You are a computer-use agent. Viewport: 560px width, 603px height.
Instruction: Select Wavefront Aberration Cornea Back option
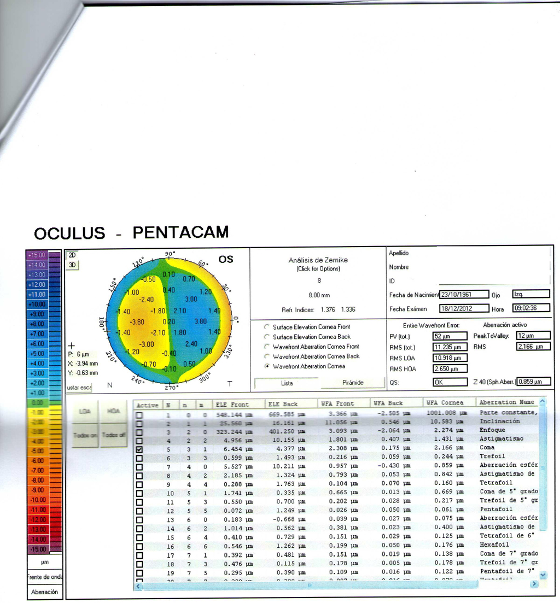pyautogui.click(x=266, y=356)
